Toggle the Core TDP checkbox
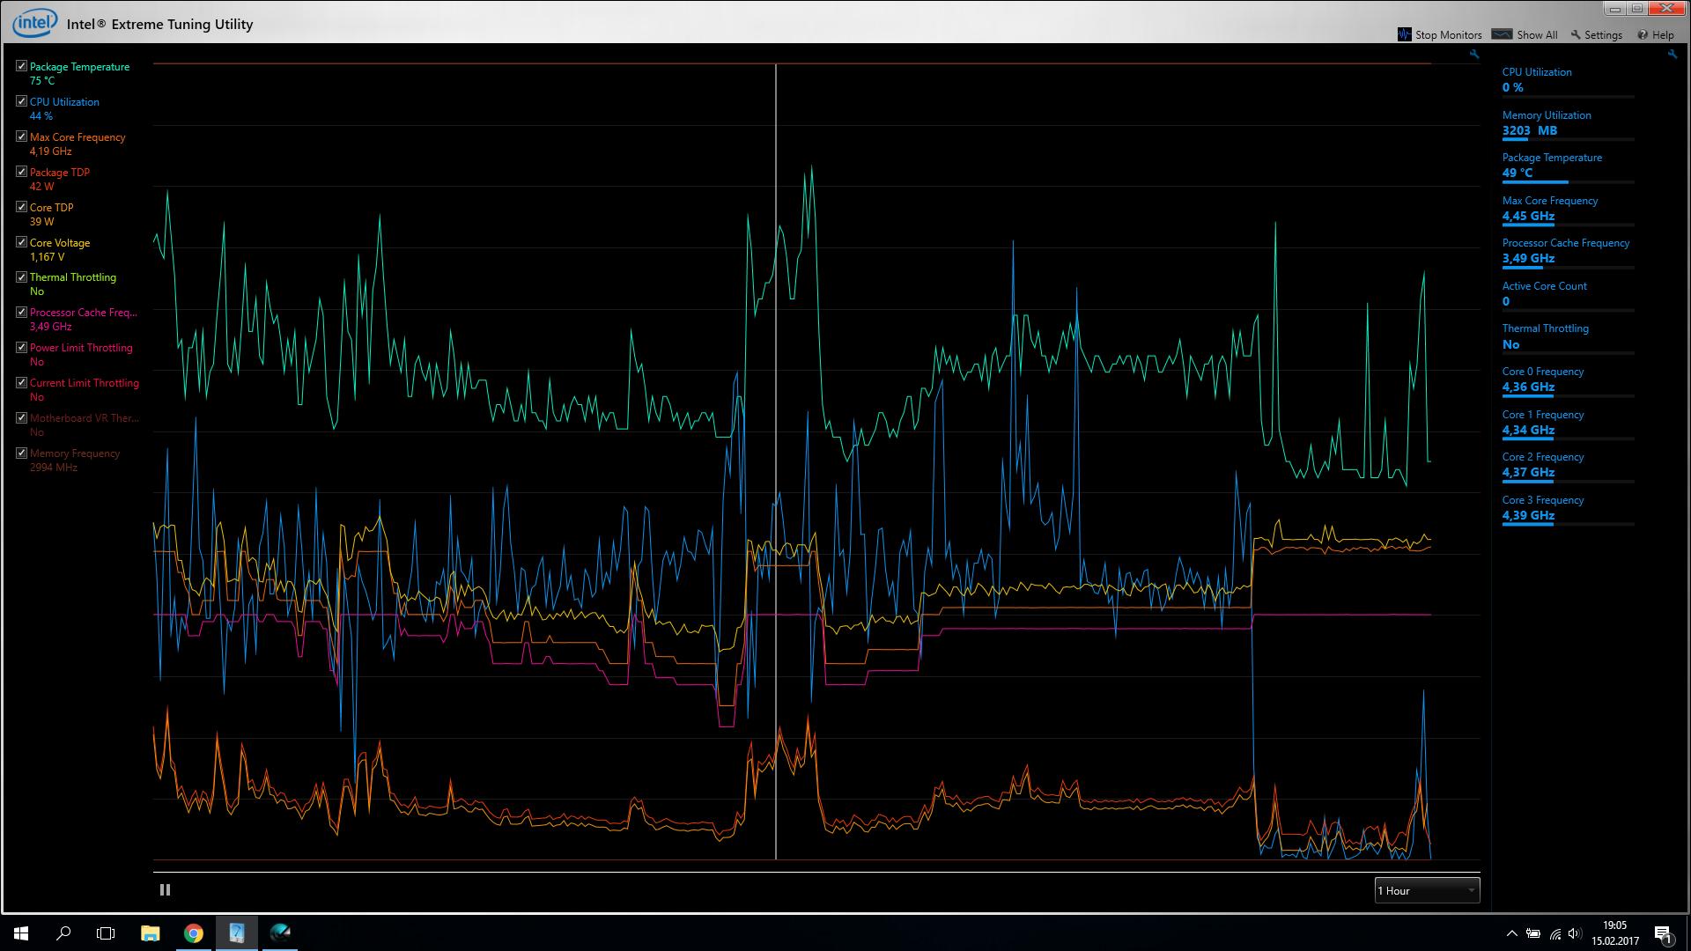Viewport: 1691px width, 951px height. 21,207
